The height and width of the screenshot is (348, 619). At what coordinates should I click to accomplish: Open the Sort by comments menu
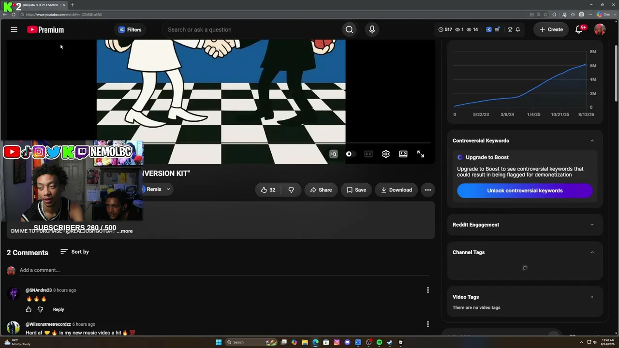point(74,252)
